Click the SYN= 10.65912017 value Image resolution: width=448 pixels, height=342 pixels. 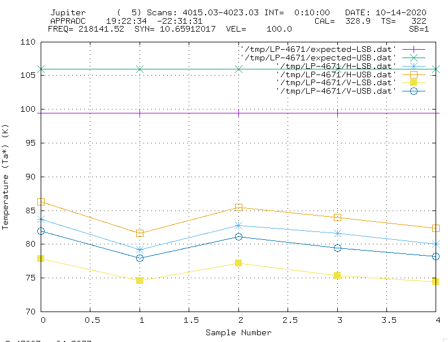pyautogui.click(x=175, y=29)
